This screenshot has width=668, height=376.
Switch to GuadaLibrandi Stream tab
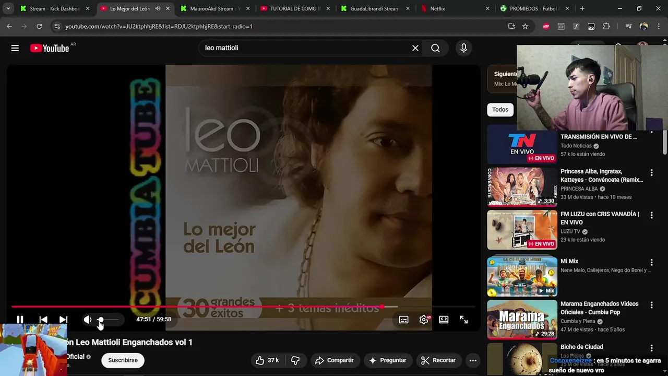point(375,8)
